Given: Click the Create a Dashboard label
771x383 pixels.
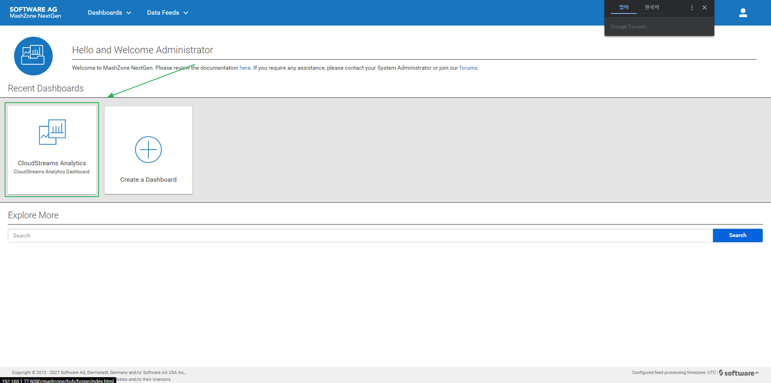Looking at the screenshot, I should (148, 180).
